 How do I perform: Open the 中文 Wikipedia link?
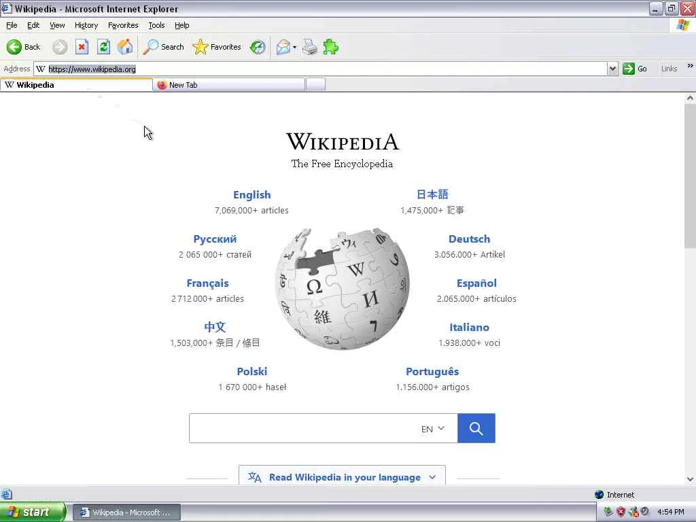(215, 327)
